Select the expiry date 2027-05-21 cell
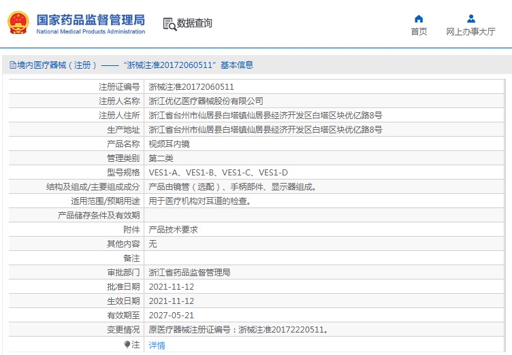This screenshot has width=512, height=355. (172, 316)
